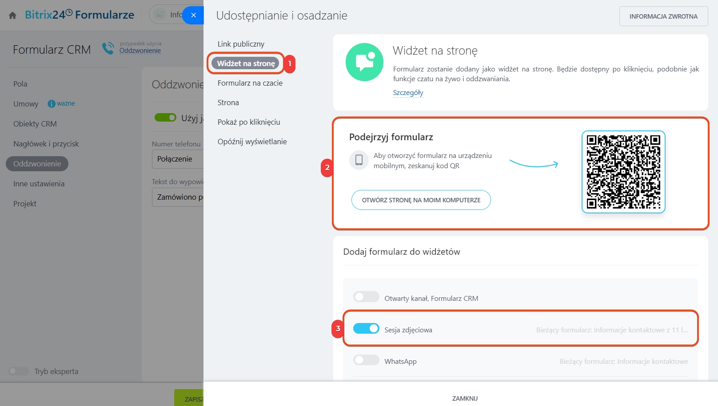Open the 'Połączenie' phone number dropdown
This screenshot has width=718, height=406.
click(x=178, y=159)
